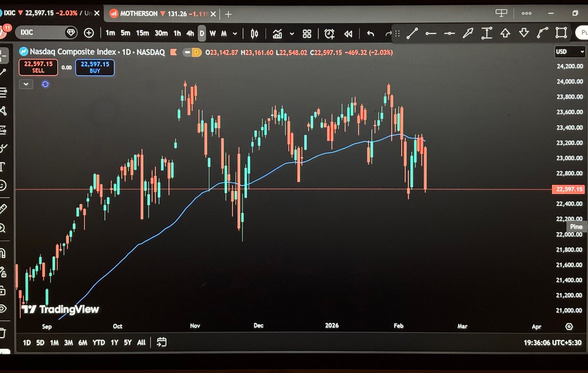Click the 19:36:06 UTC+5:30 timezone clock
The image size is (588, 373).
(553, 343)
